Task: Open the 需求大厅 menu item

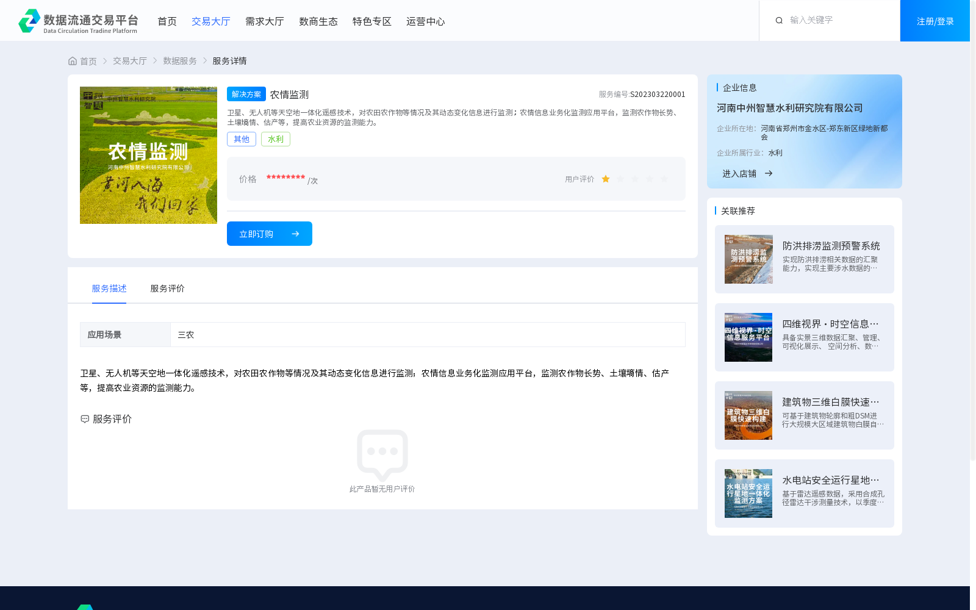Action: click(x=264, y=21)
